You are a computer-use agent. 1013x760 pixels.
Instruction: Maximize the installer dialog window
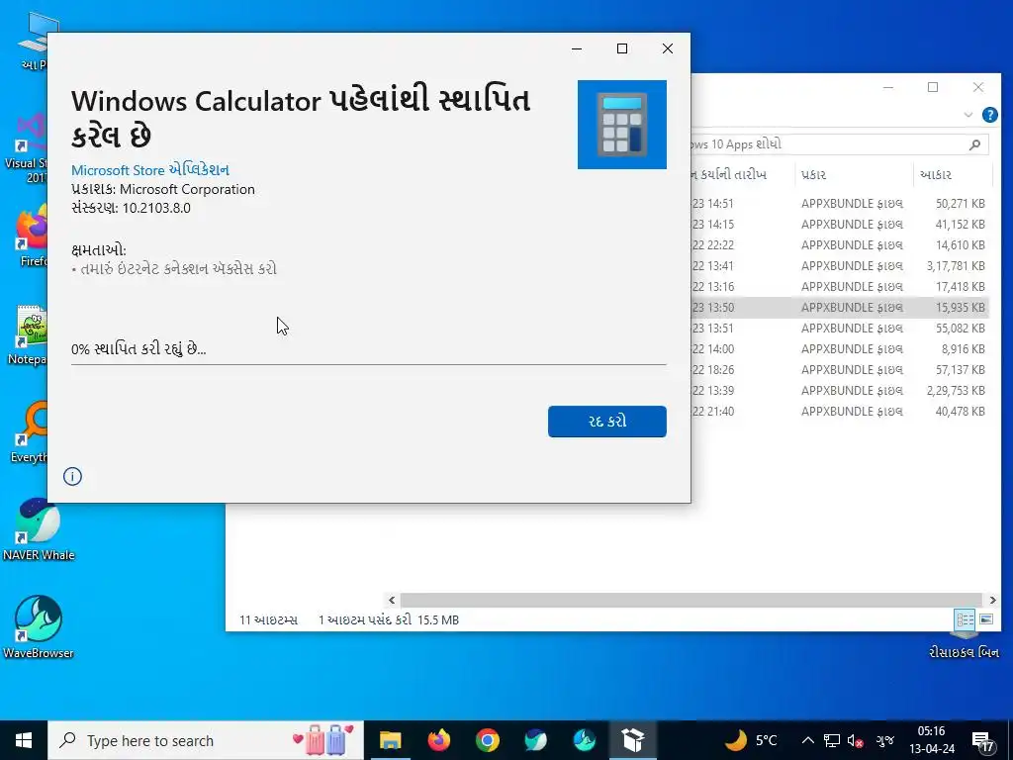click(622, 48)
